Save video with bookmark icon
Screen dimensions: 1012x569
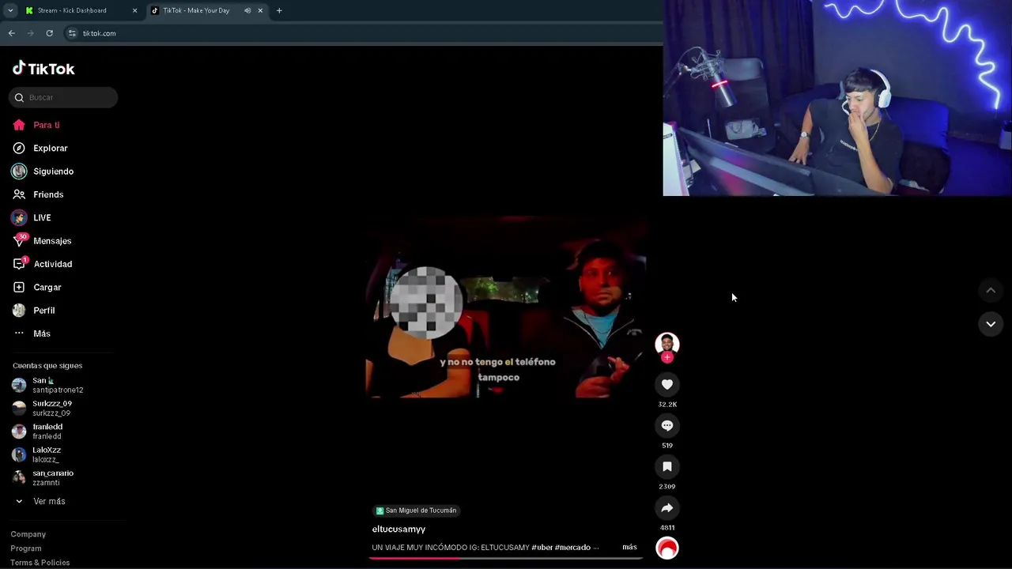[x=667, y=466]
